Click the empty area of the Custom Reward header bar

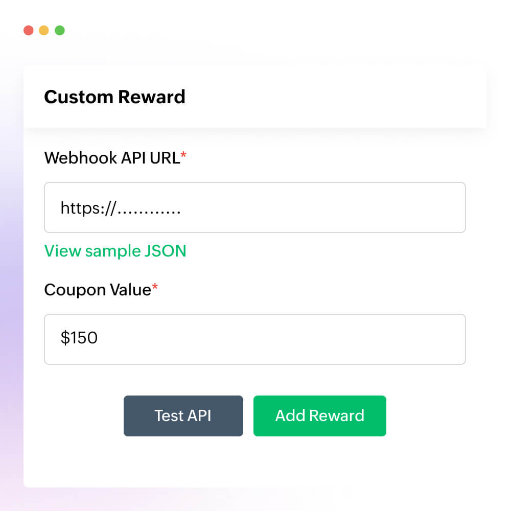332,97
